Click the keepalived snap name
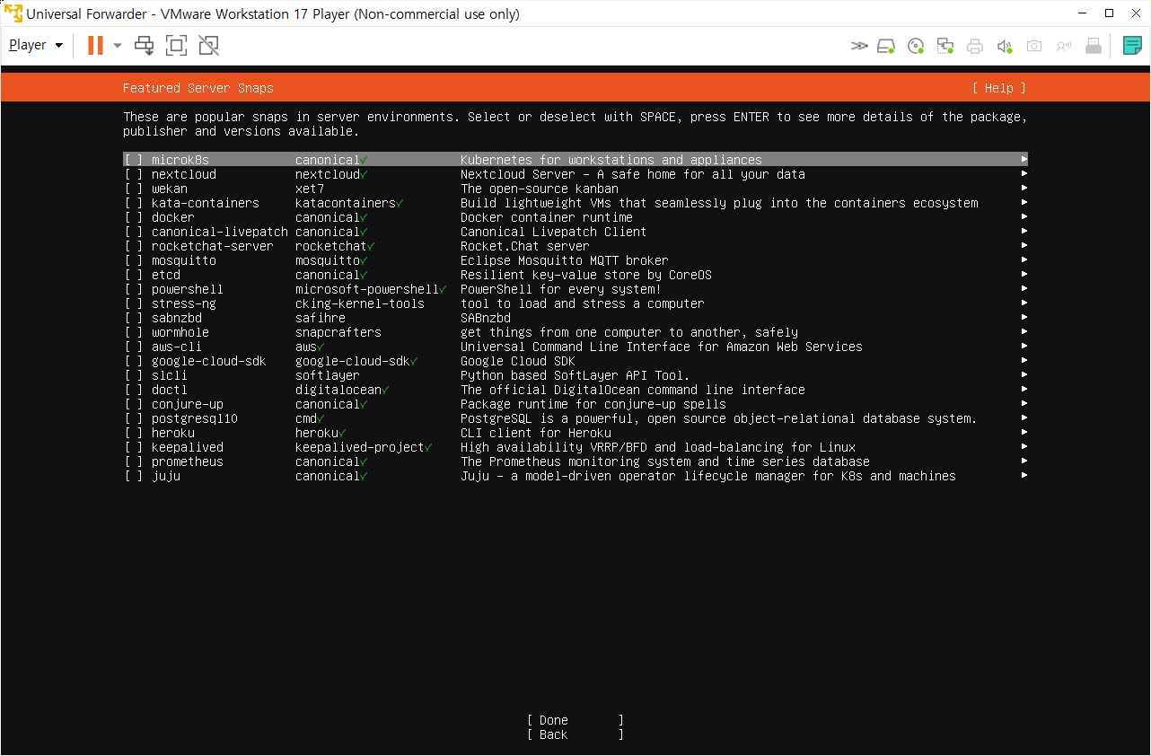Viewport: 1151px width, 756px height. 188,447
